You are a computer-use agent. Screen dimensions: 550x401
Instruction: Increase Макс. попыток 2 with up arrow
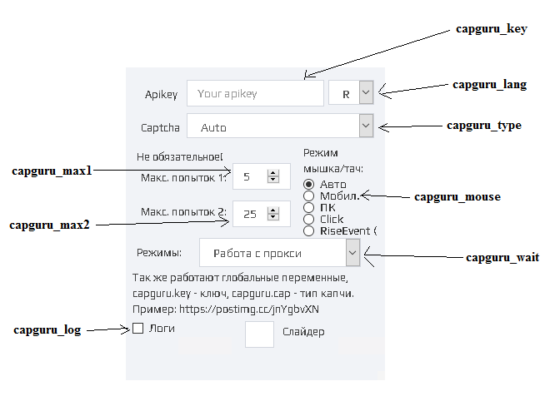[x=272, y=210]
